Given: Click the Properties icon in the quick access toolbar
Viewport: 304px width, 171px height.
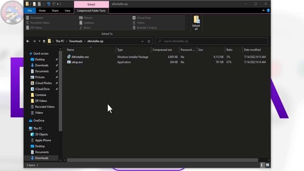Looking at the screenshot, I should tap(34, 4).
